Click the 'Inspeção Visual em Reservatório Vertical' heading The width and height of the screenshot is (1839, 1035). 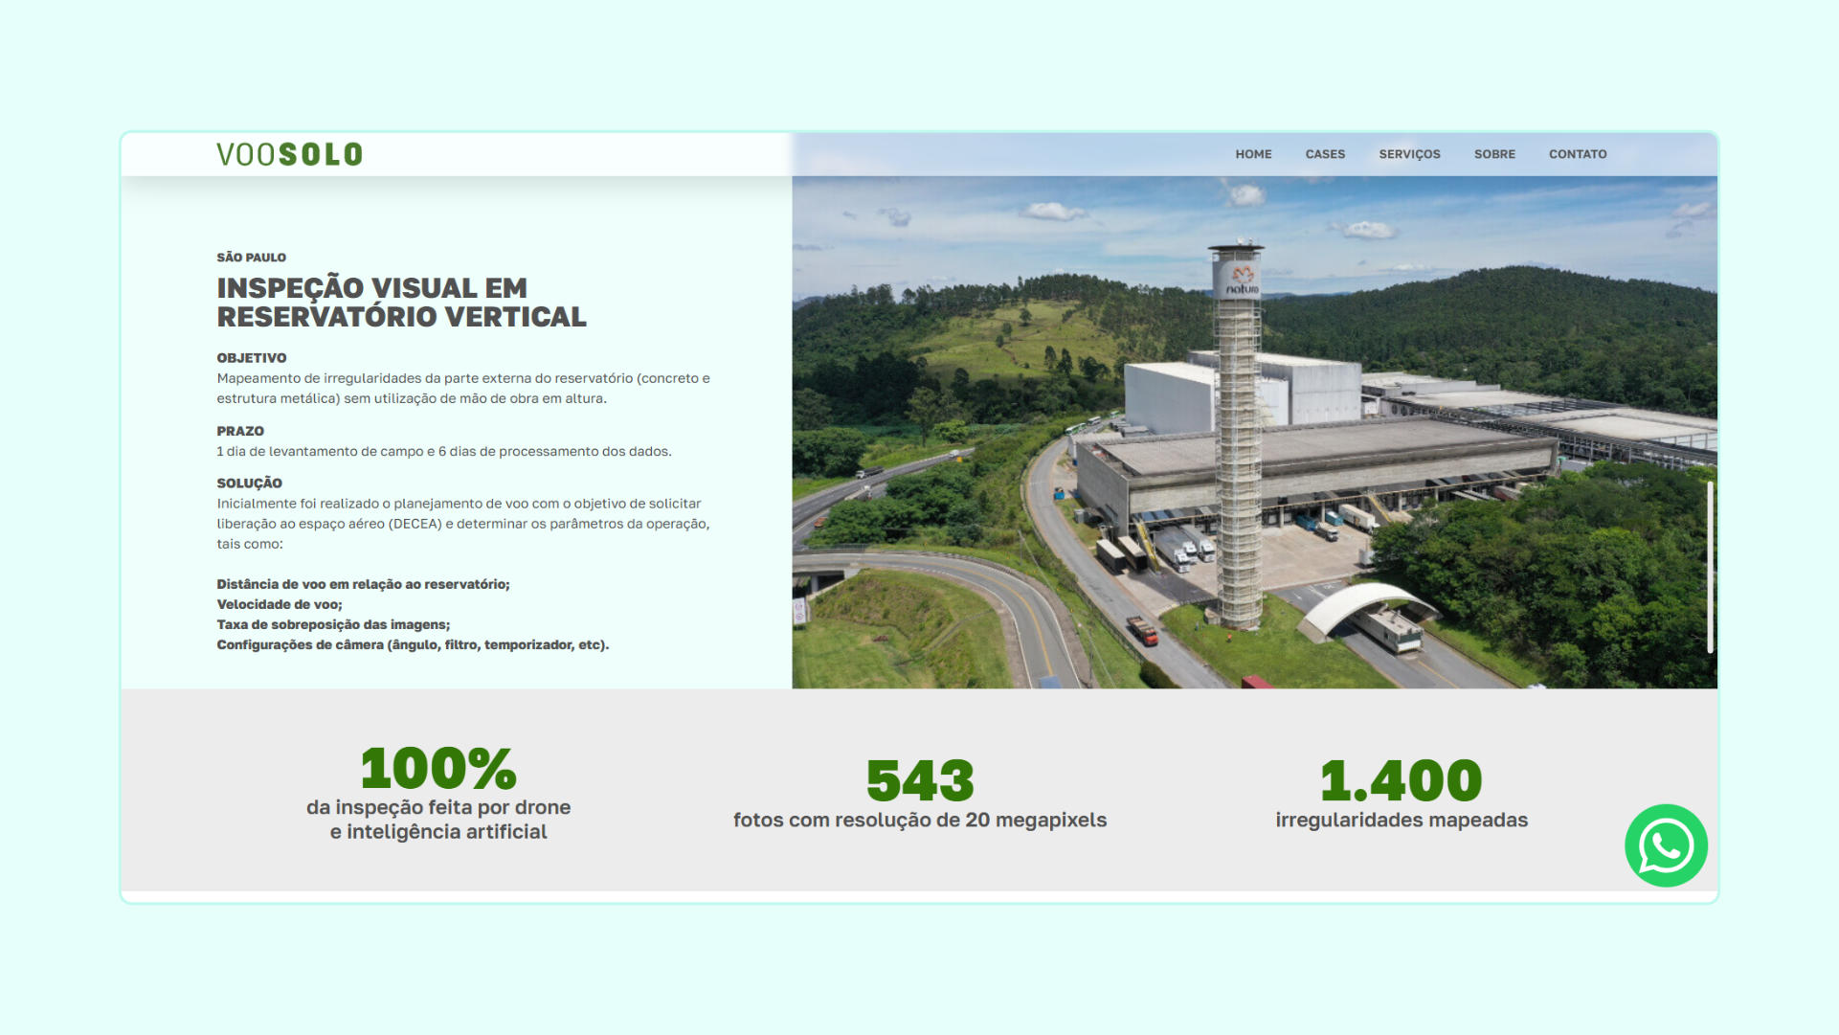click(401, 303)
